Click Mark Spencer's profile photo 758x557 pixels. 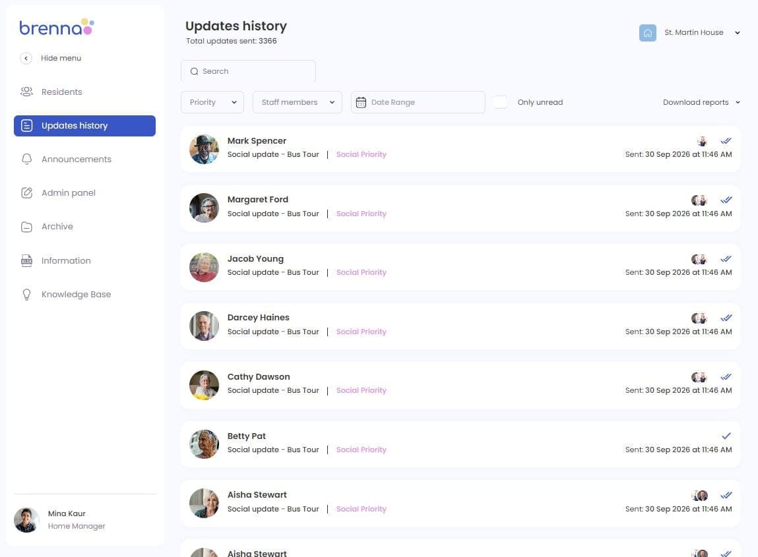point(204,149)
